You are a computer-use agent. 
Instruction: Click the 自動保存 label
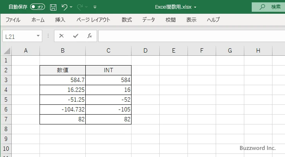(18, 7)
